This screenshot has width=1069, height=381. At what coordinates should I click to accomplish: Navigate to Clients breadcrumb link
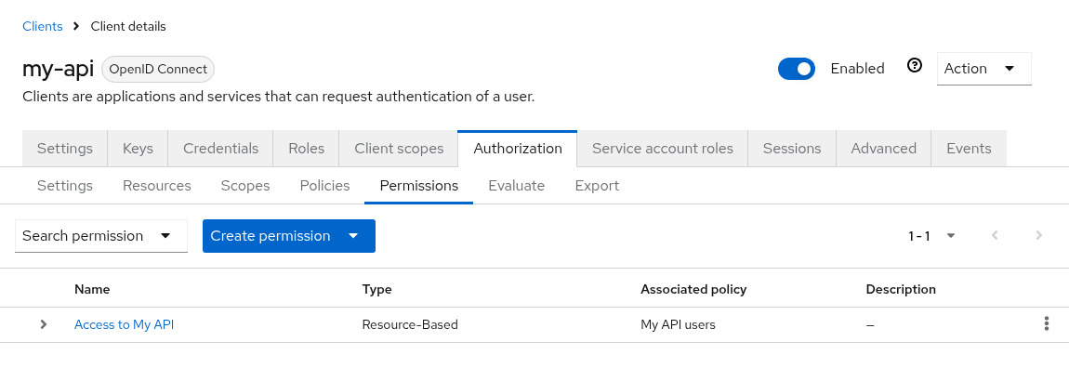42,27
